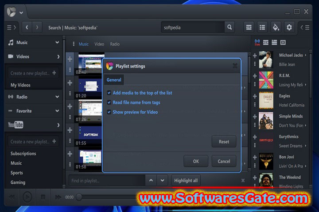Focus the Find in playlist field
The width and height of the screenshot is (319, 212).
pos(107,180)
